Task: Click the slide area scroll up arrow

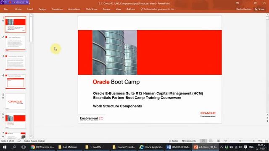Action: (267, 15)
